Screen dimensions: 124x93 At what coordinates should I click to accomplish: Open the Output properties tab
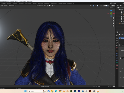point(117,41)
